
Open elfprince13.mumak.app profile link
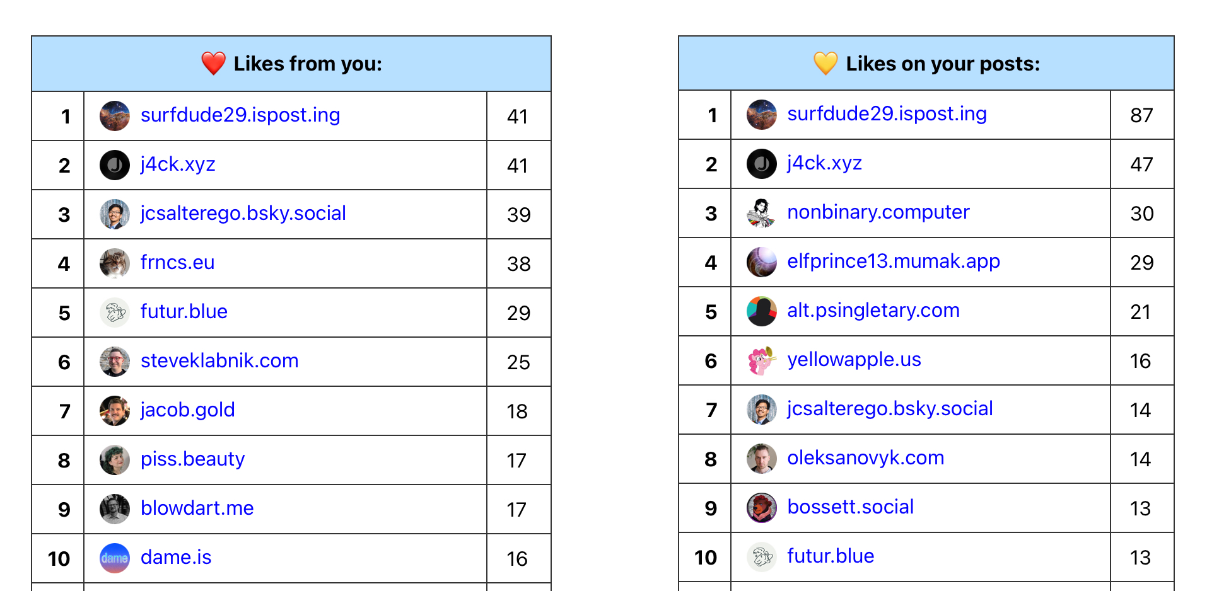point(893,261)
